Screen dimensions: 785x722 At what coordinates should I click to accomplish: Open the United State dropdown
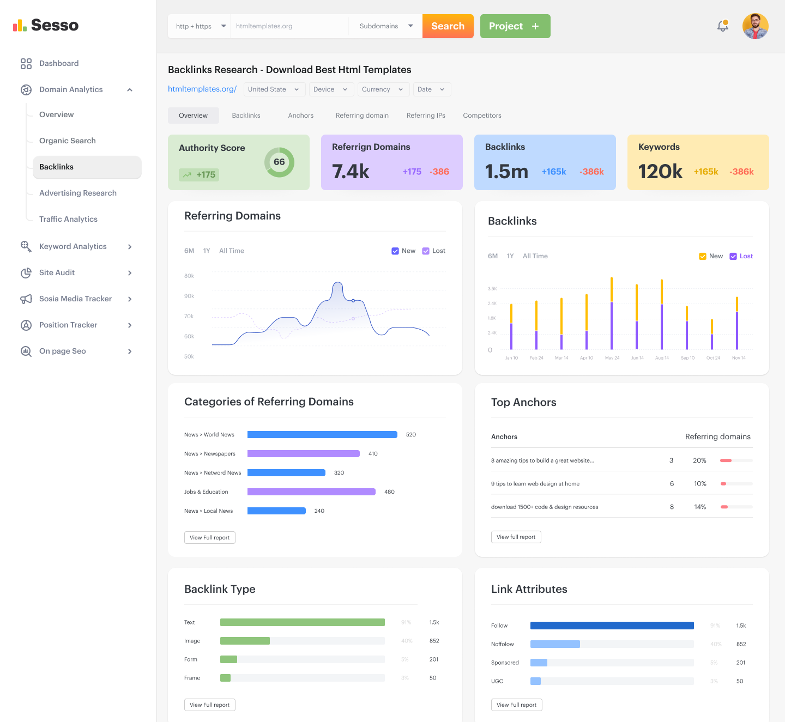point(273,89)
